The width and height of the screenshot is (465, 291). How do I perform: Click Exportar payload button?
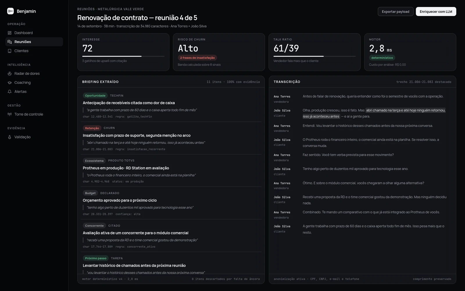[396, 12]
